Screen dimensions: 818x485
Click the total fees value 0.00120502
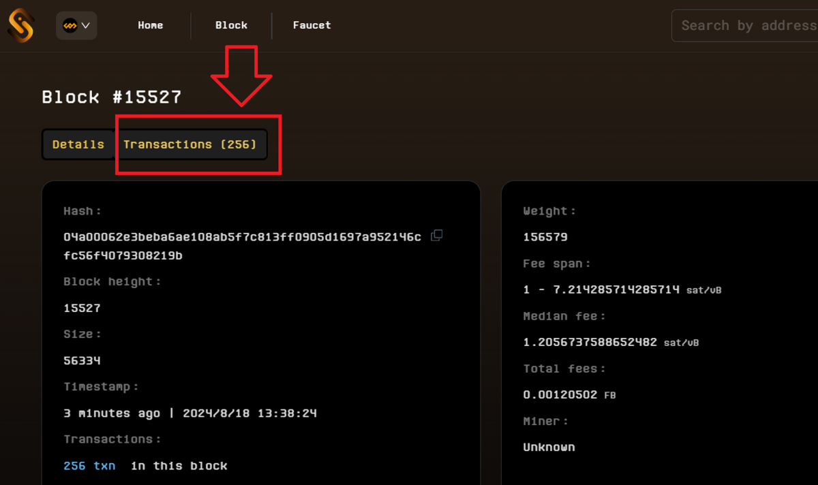tap(560, 394)
